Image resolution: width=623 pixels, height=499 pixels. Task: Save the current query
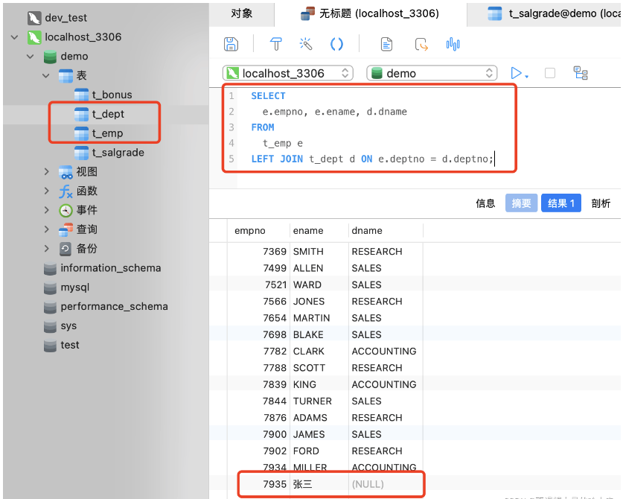231,44
